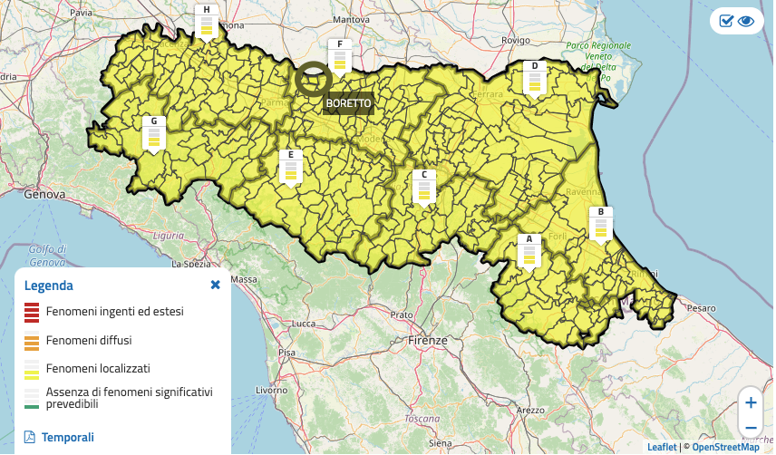Select zone marker H near Cremona
Viewport: 776px width, 455px height.
click(207, 24)
